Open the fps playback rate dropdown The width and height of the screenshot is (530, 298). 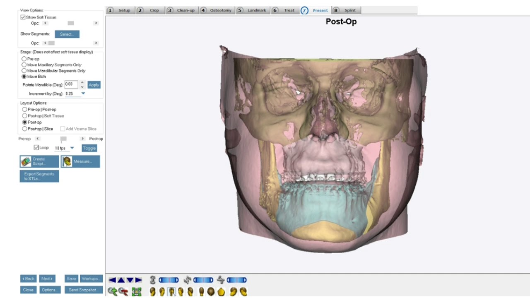pos(72,148)
